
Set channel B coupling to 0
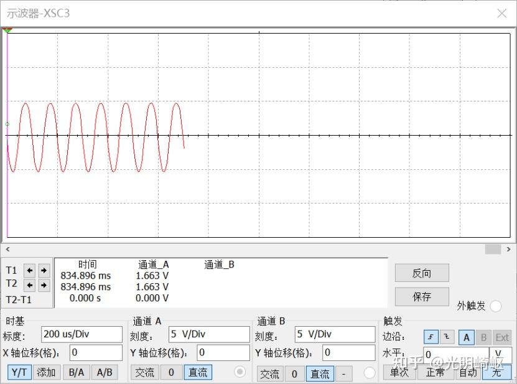click(x=294, y=374)
